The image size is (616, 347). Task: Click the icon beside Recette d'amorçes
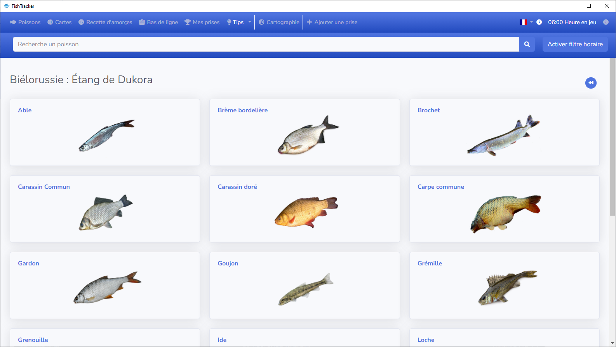81,22
